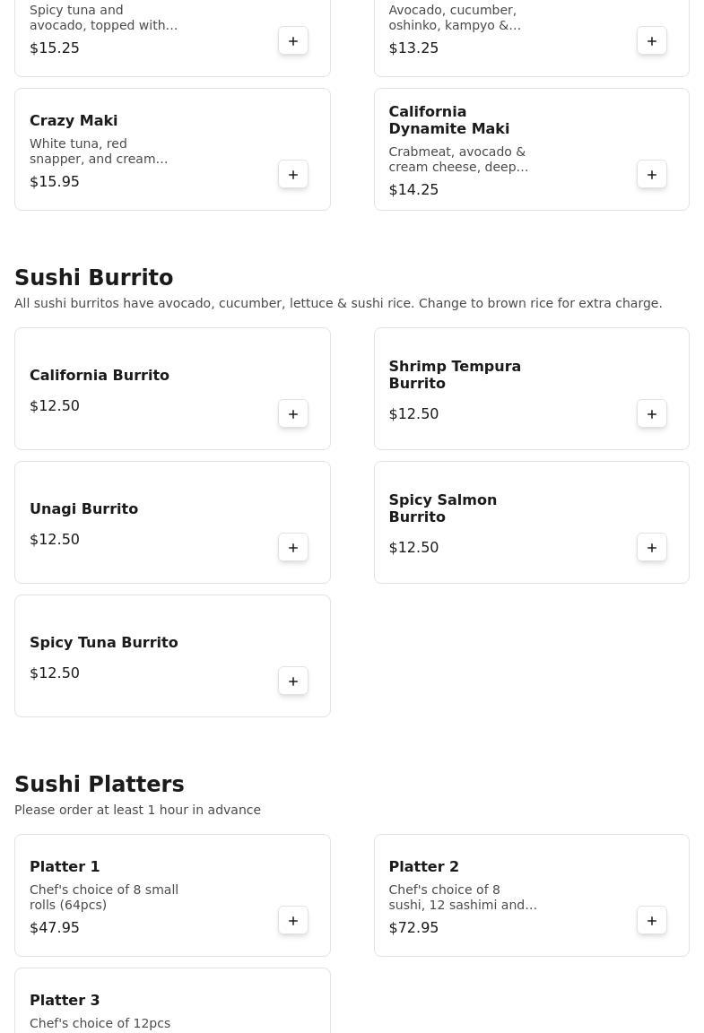Viewport: 704px width, 1033px height.
Task: Select the Spicy Tuna Burrito title
Action: pos(104,642)
